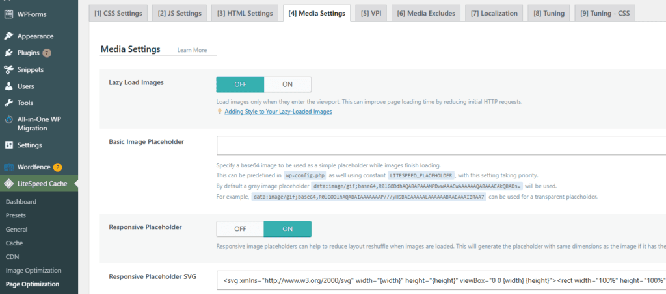Click the Basic Image Placeholder label
Viewport: 666px width, 294px height.
coord(146,142)
